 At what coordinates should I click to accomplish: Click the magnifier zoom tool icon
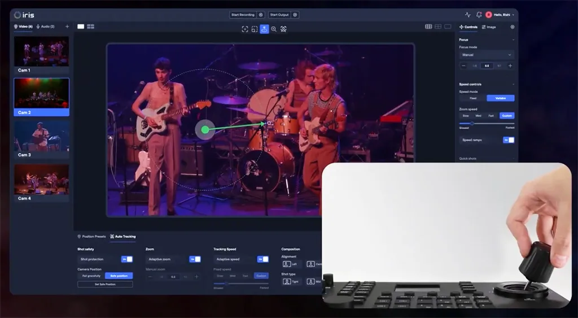[274, 29]
